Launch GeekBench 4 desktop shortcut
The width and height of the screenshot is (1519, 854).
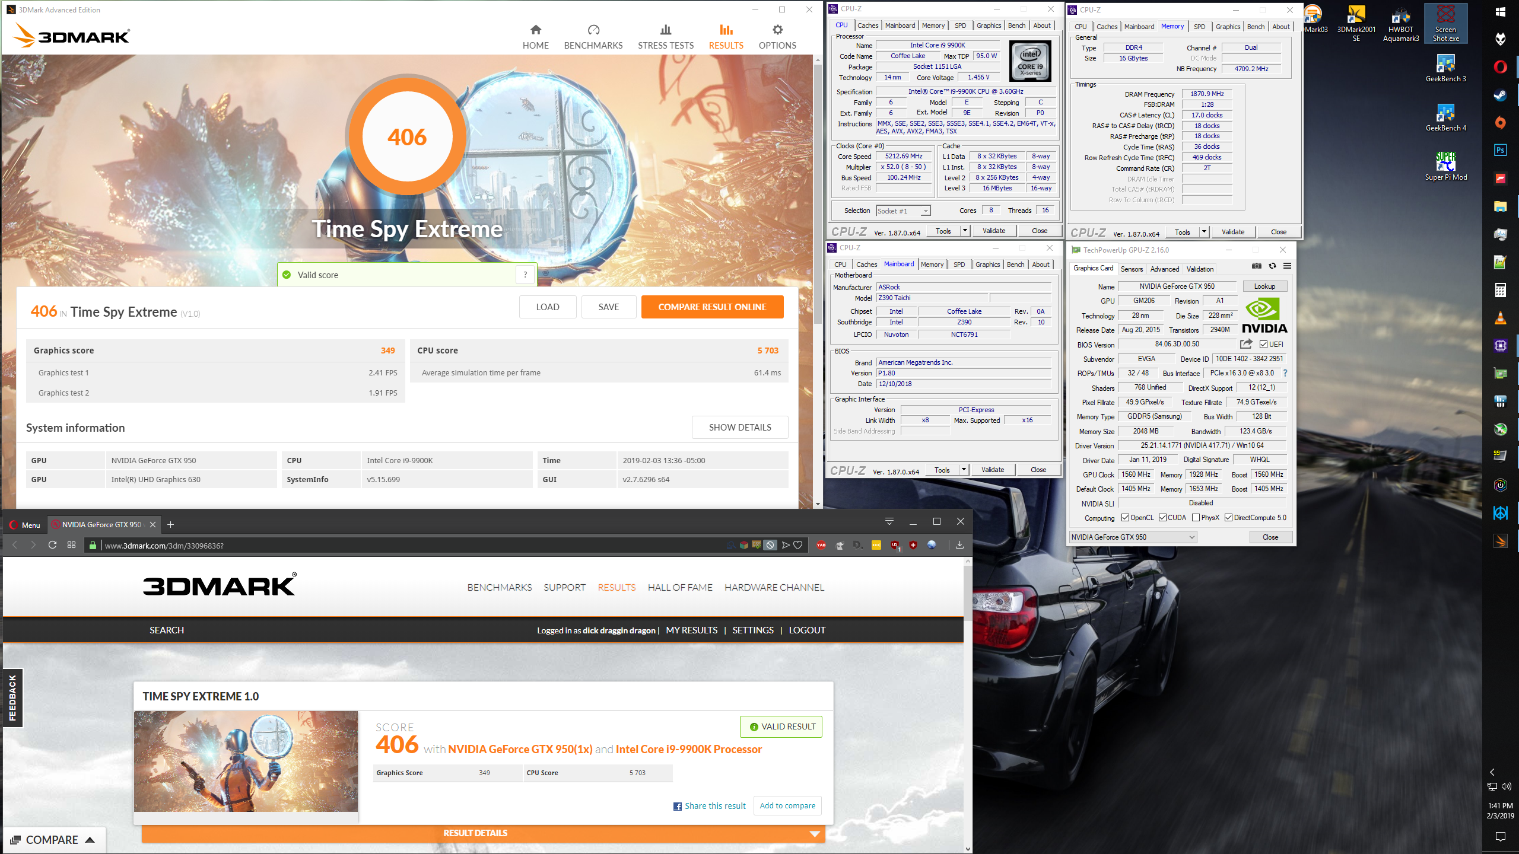tap(1445, 117)
